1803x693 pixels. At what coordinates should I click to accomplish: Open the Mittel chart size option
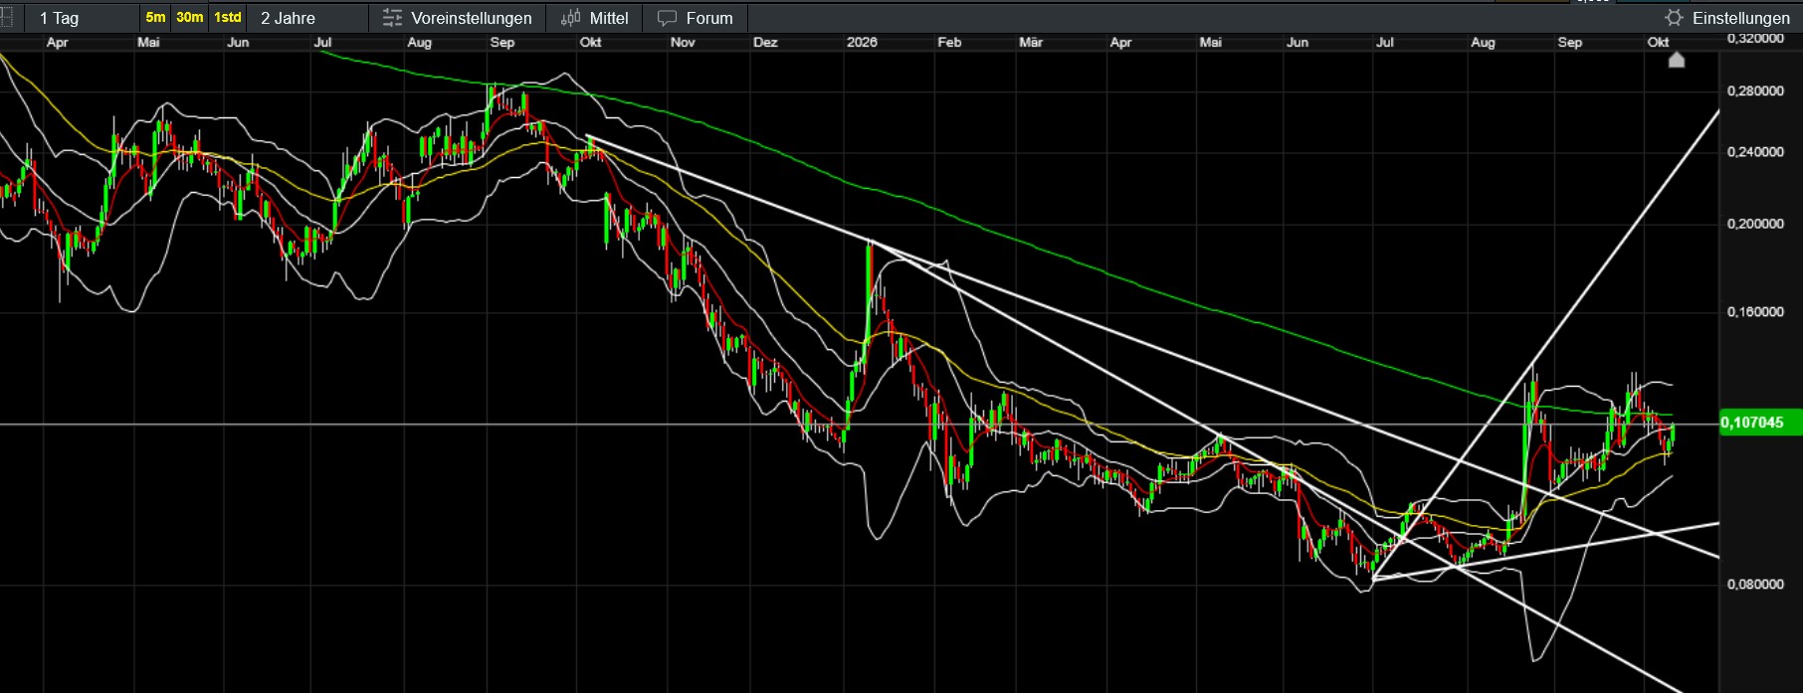click(x=594, y=18)
